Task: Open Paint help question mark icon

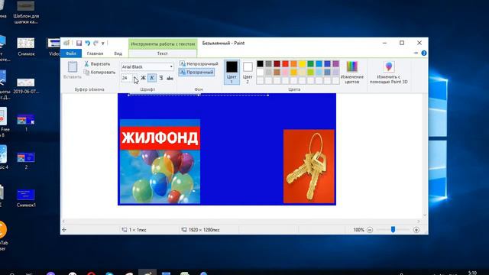Action: [x=424, y=53]
